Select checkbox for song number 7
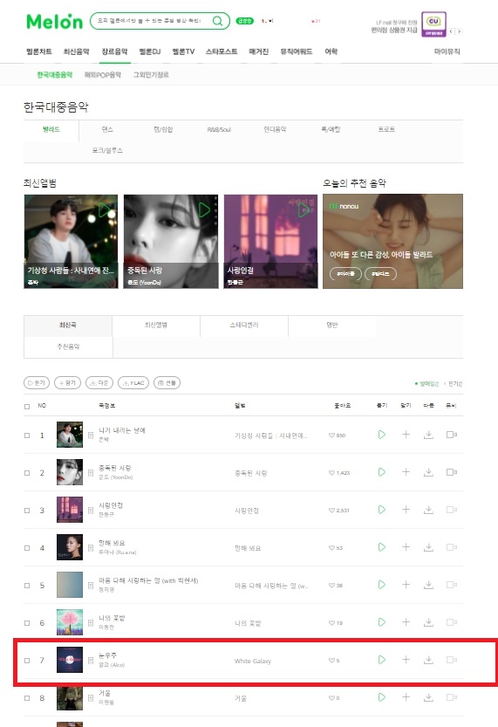 pyautogui.click(x=27, y=661)
